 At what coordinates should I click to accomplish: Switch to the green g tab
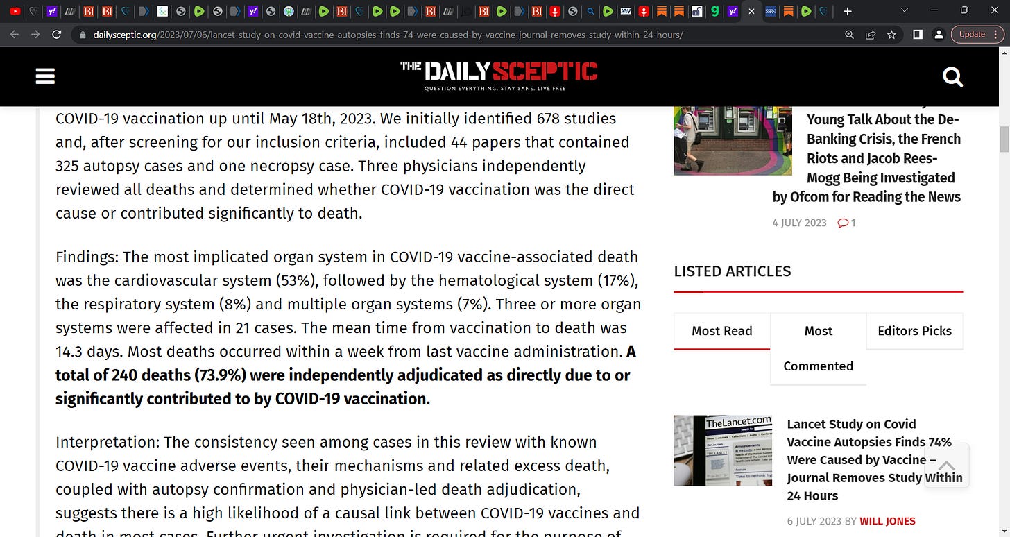pyautogui.click(x=714, y=11)
